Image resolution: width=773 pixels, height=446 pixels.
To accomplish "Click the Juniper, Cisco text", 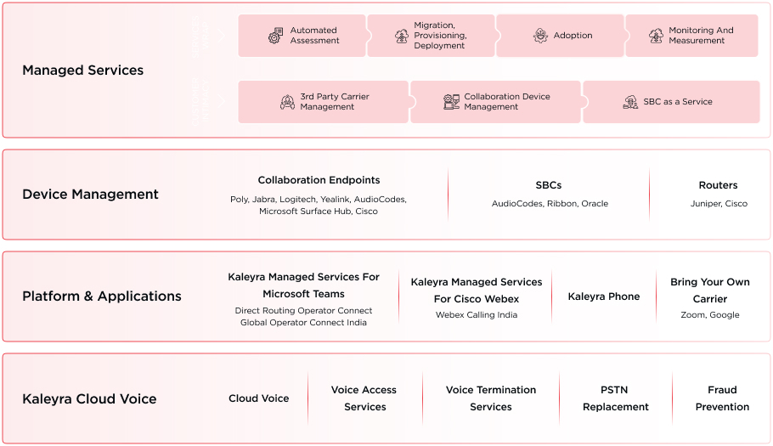I will click(x=719, y=204).
